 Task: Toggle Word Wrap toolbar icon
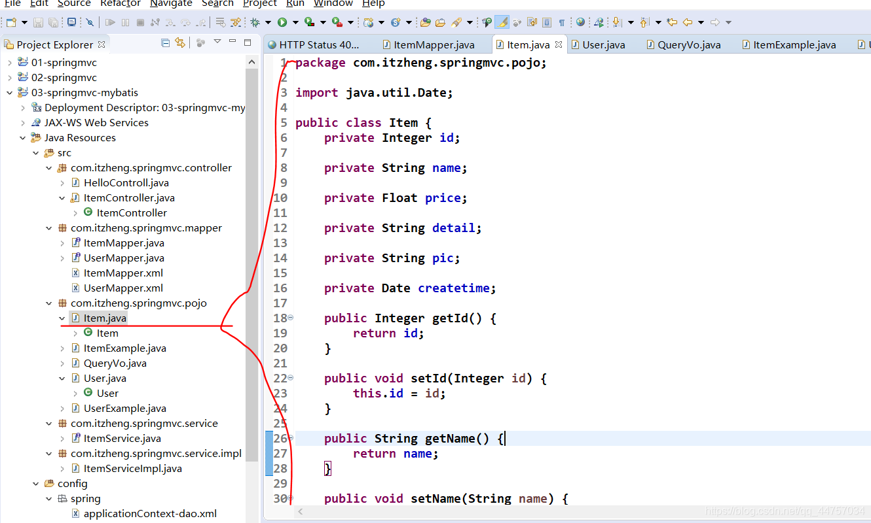(532, 22)
